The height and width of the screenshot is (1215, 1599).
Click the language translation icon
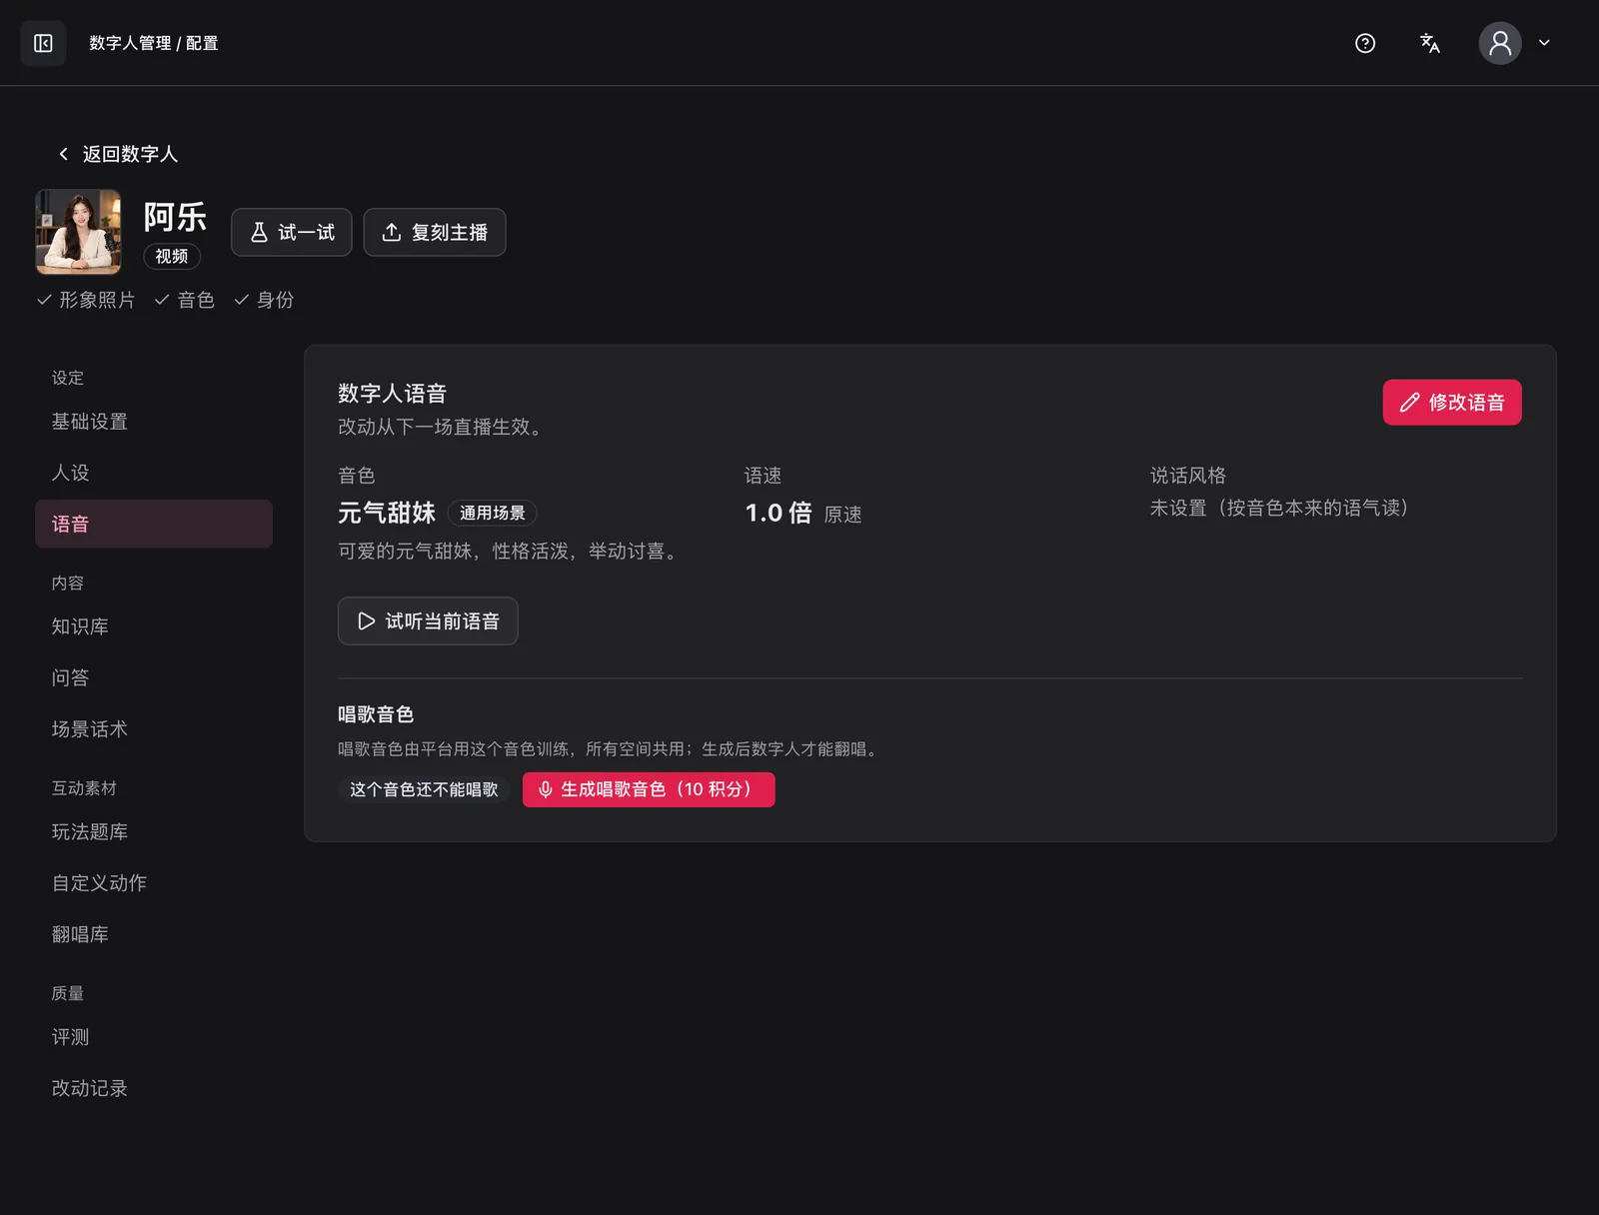(1430, 43)
